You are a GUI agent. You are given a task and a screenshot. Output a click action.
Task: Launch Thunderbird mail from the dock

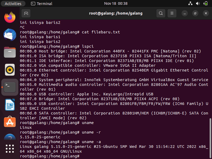pos(10,35)
